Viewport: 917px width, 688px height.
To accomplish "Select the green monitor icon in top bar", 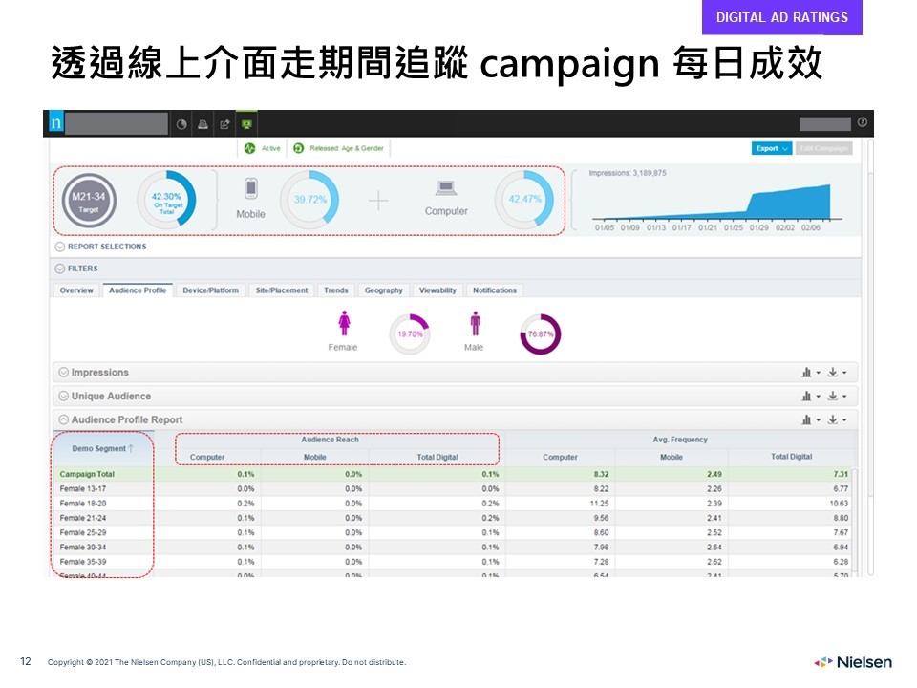I will pyautogui.click(x=246, y=124).
